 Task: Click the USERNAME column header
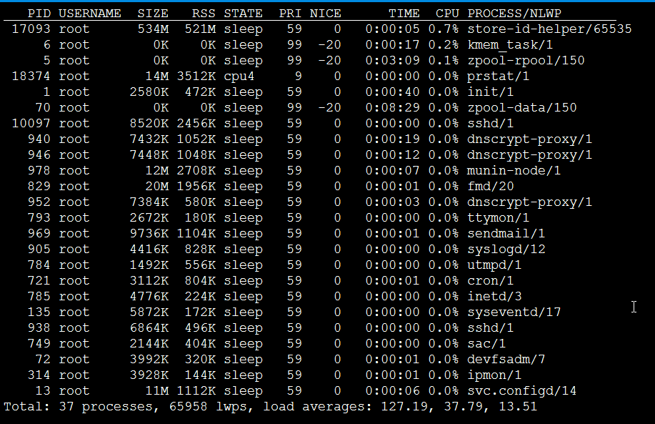pos(90,14)
